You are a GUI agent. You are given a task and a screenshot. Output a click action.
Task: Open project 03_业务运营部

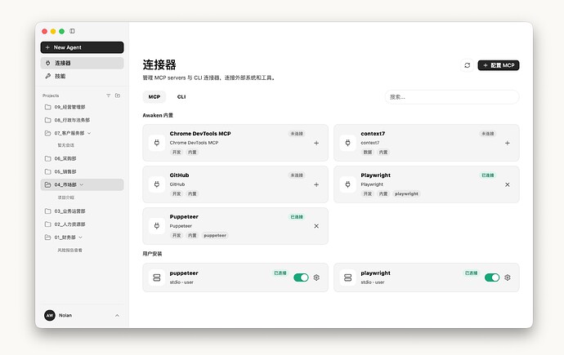82,211
